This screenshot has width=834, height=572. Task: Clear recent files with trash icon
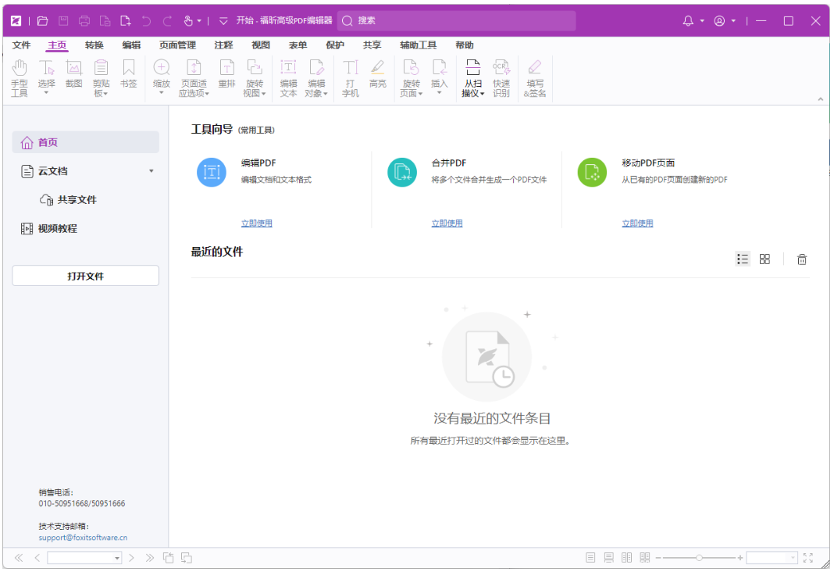801,259
